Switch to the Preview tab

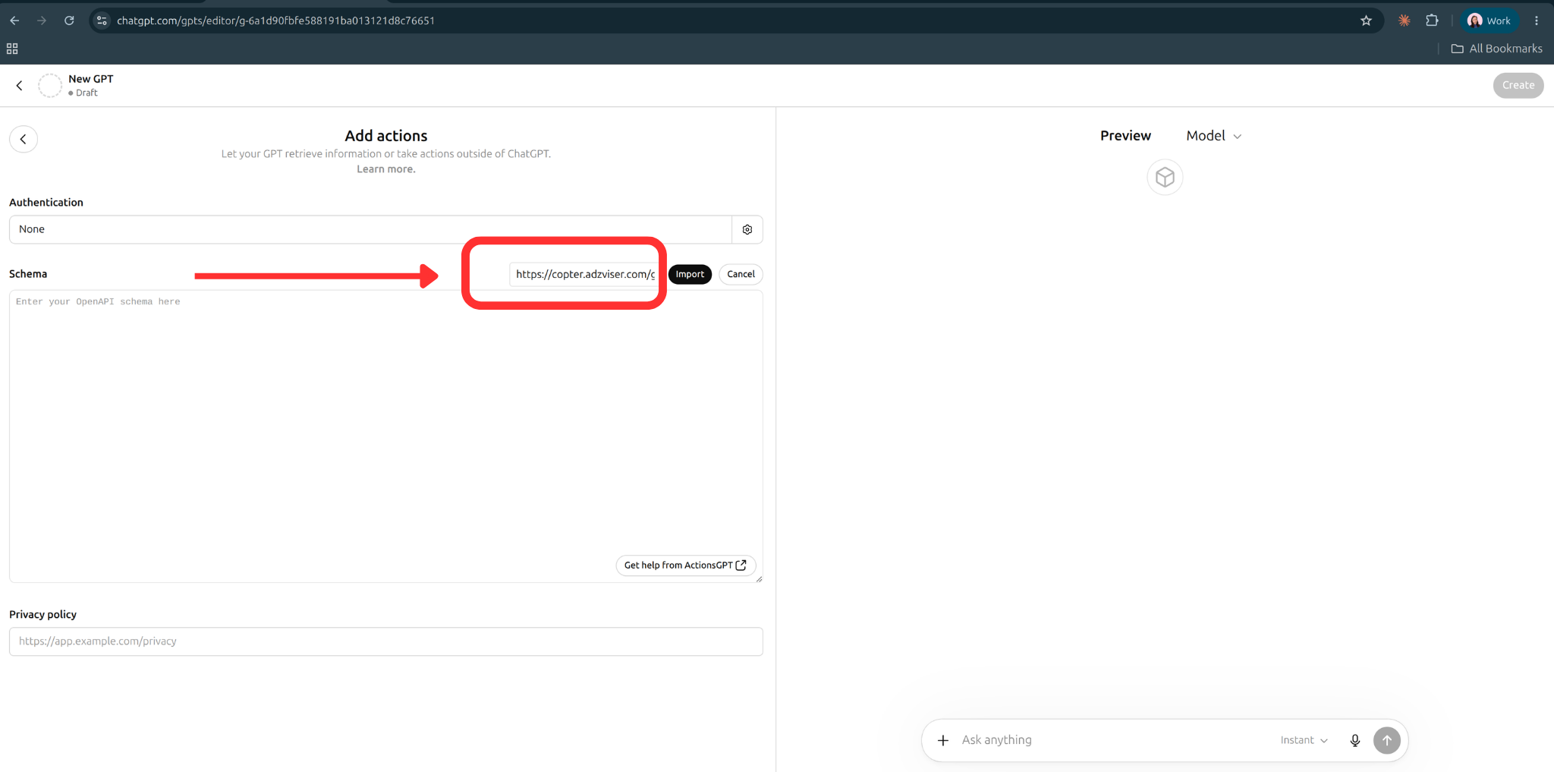1125,136
